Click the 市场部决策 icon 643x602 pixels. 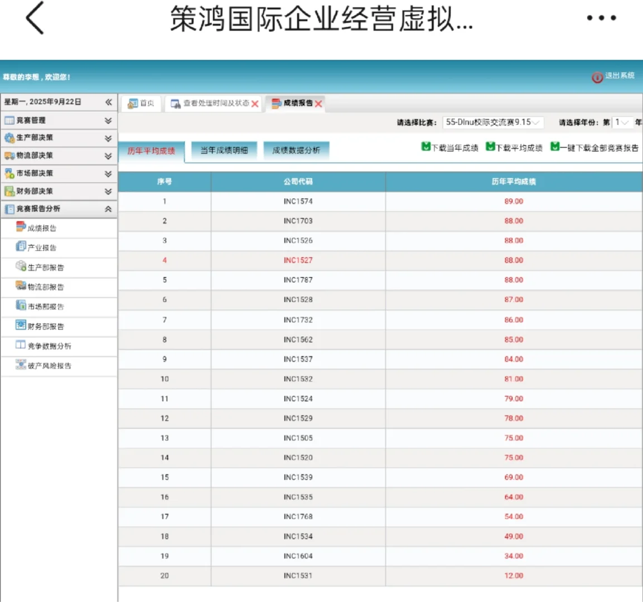pos(9,173)
